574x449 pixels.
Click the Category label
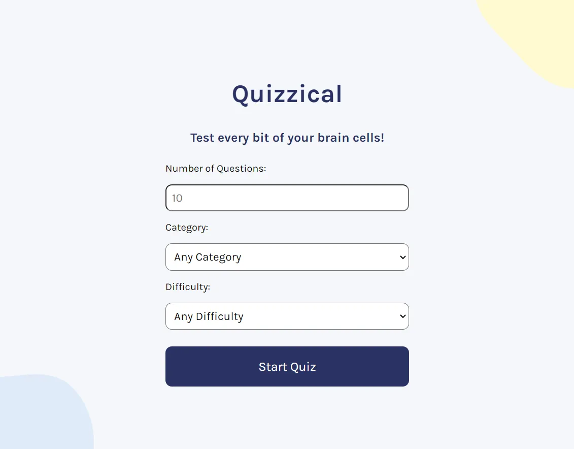click(186, 228)
